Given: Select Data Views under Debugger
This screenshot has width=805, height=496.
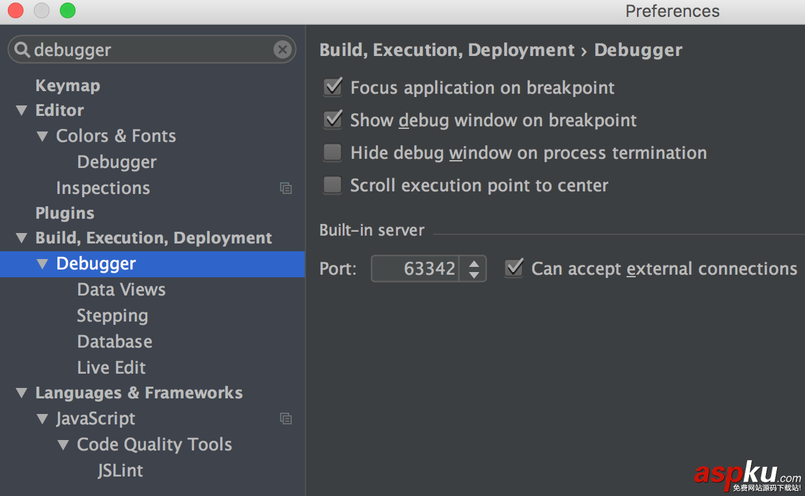Looking at the screenshot, I should pyautogui.click(x=121, y=290).
